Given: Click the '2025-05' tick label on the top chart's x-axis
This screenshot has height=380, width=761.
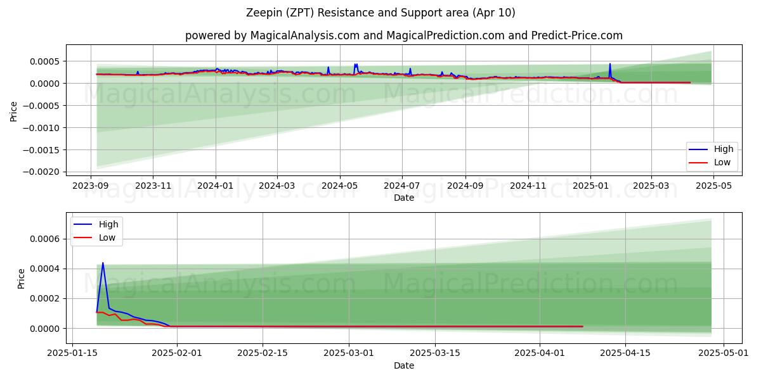Looking at the screenshot, I should point(713,186).
